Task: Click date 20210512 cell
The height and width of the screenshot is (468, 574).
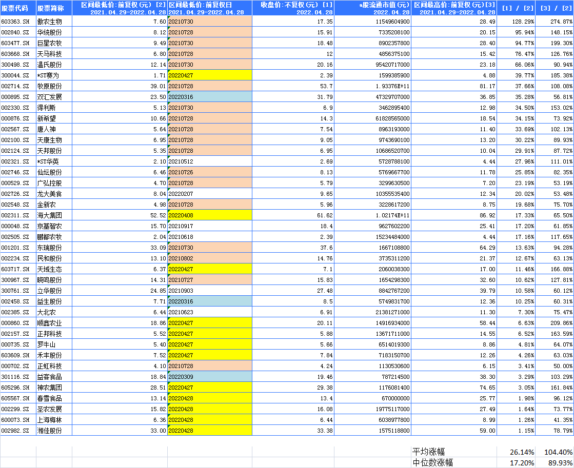Action: pyautogui.click(x=210, y=161)
